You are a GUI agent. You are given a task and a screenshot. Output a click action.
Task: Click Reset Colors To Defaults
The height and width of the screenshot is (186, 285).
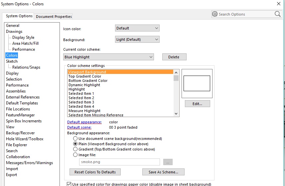pos(95,172)
